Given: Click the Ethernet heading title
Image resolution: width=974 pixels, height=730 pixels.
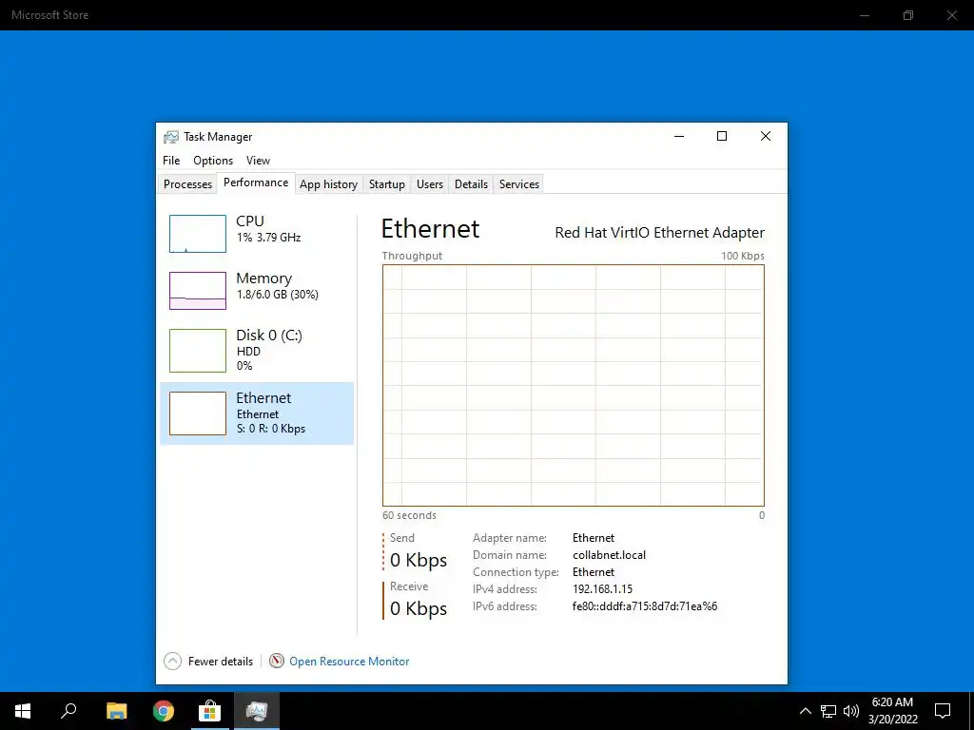Looking at the screenshot, I should (431, 228).
